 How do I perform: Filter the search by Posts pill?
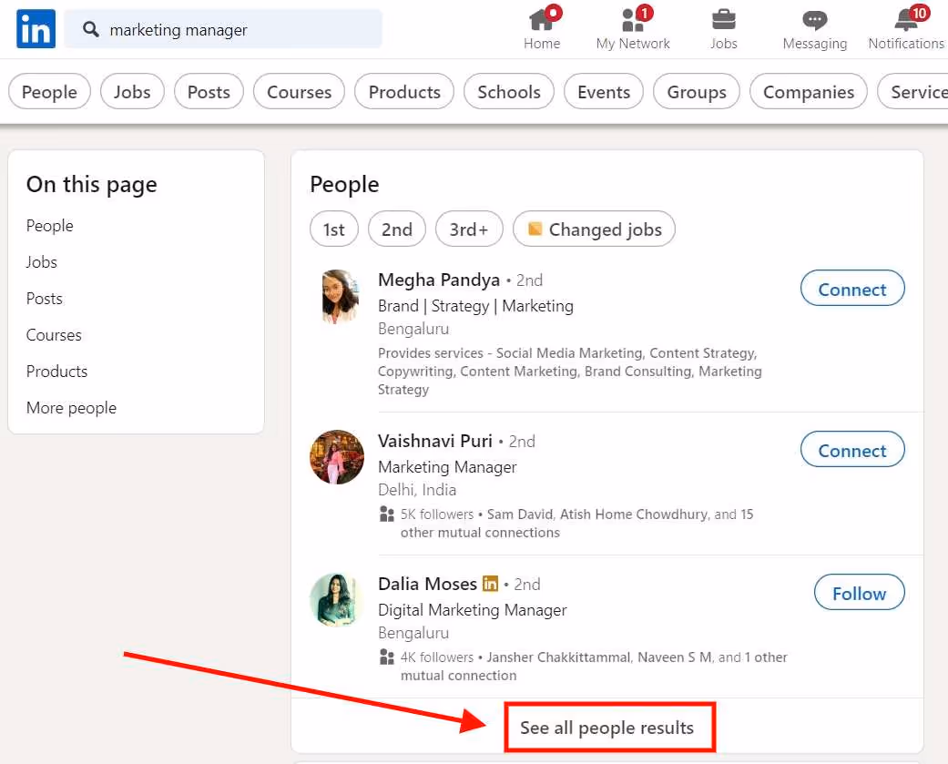(x=209, y=92)
